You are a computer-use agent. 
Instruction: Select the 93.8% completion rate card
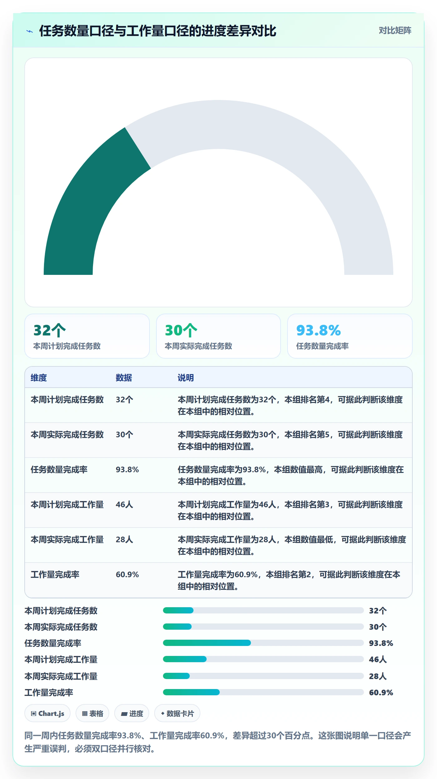pyautogui.click(x=350, y=336)
